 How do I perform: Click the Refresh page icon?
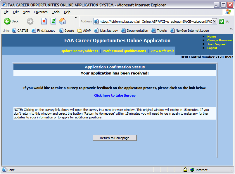[53, 21]
